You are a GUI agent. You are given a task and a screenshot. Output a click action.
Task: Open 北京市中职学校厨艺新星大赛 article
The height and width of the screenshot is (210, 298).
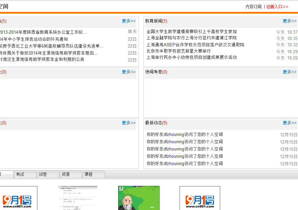click(x=178, y=51)
